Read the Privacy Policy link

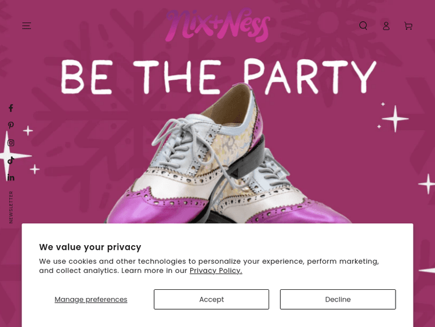coord(216,271)
